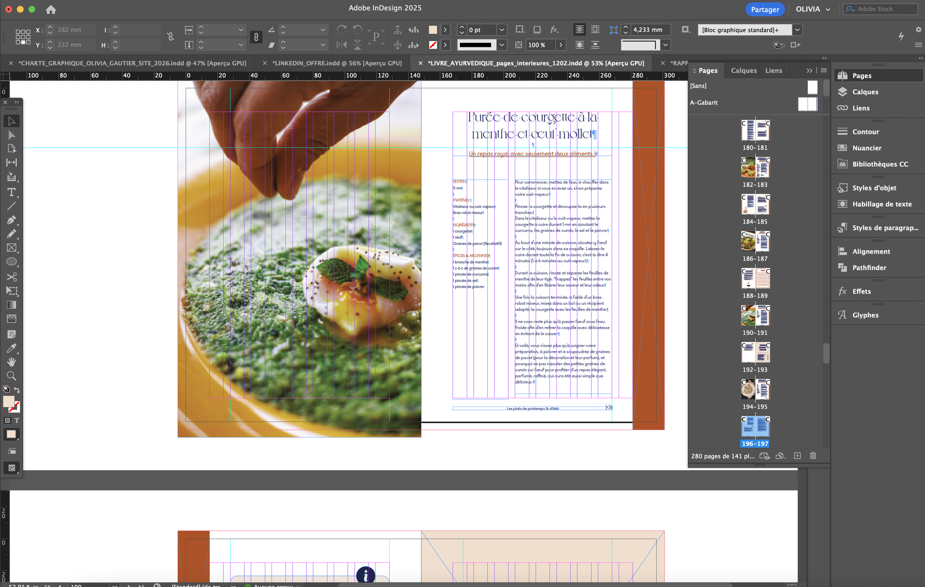Select the Type tool in toolbox
This screenshot has height=587, width=925.
pyautogui.click(x=11, y=192)
